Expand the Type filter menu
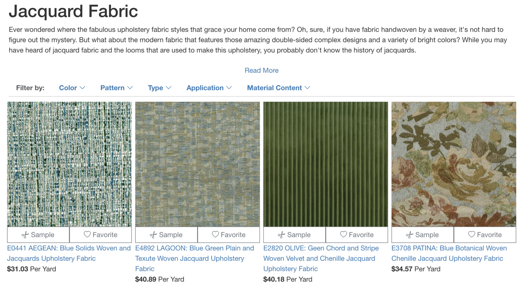This screenshot has height=287, width=522. pyautogui.click(x=160, y=88)
